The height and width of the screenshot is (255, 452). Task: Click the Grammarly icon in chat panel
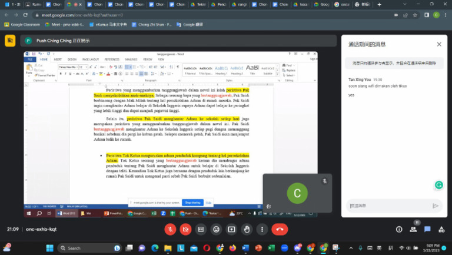coord(438,185)
